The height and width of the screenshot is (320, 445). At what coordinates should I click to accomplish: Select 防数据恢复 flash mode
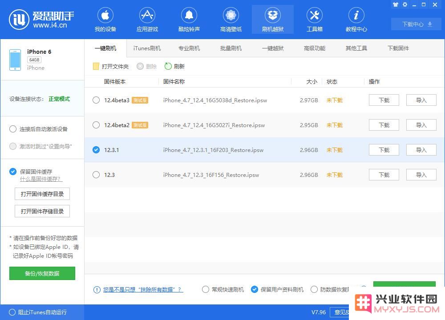(x=314, y=289)
